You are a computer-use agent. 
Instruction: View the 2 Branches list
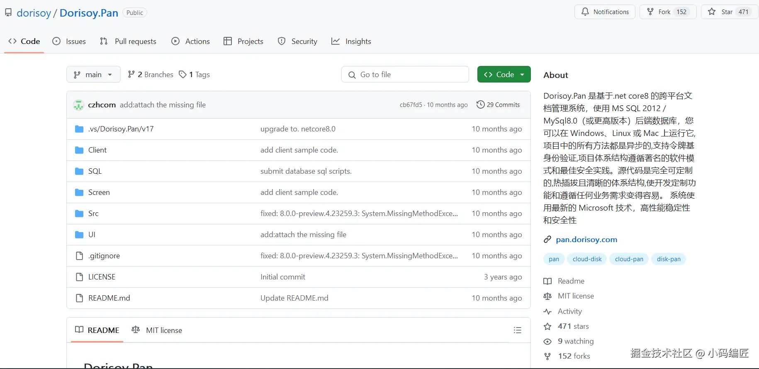click(x=151, y=75)
